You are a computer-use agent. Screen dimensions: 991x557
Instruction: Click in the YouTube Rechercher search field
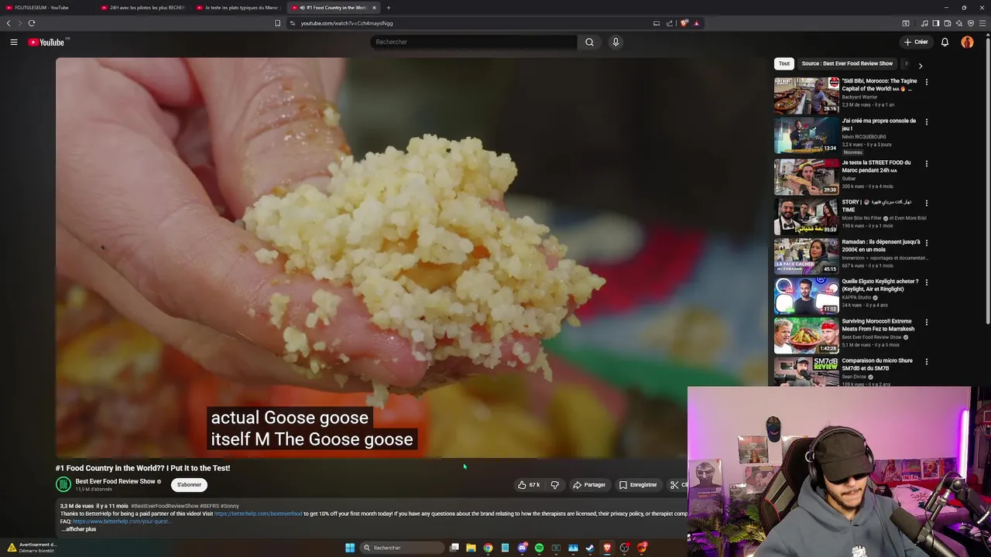474,42
